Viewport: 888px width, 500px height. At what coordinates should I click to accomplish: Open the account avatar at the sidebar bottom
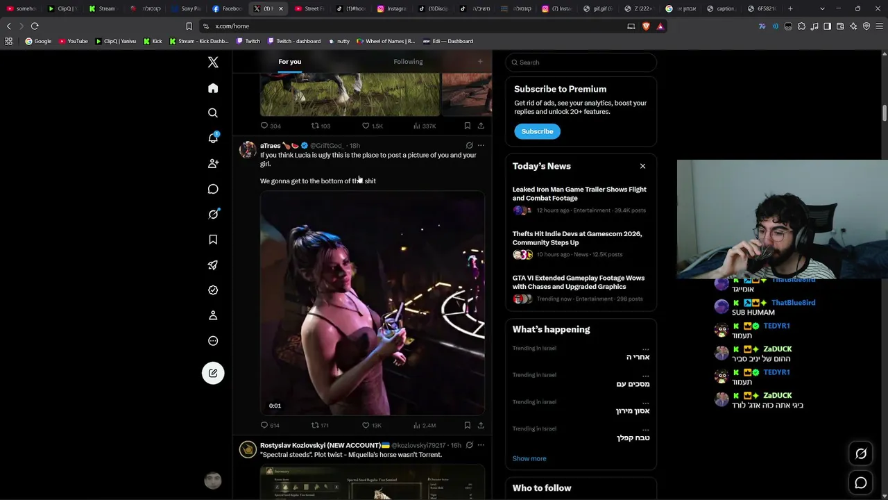213,480
